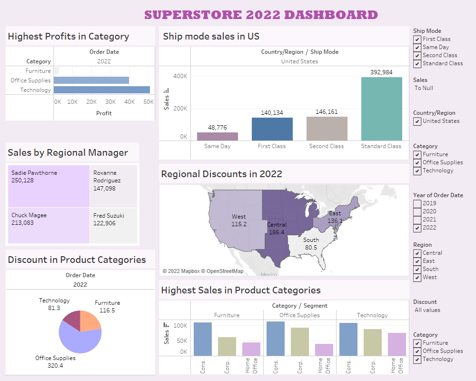Click the sort icon on Ship mode Sales axis
Image resolution: width=476 pixels, height=381 pixels.
[166, 90]
